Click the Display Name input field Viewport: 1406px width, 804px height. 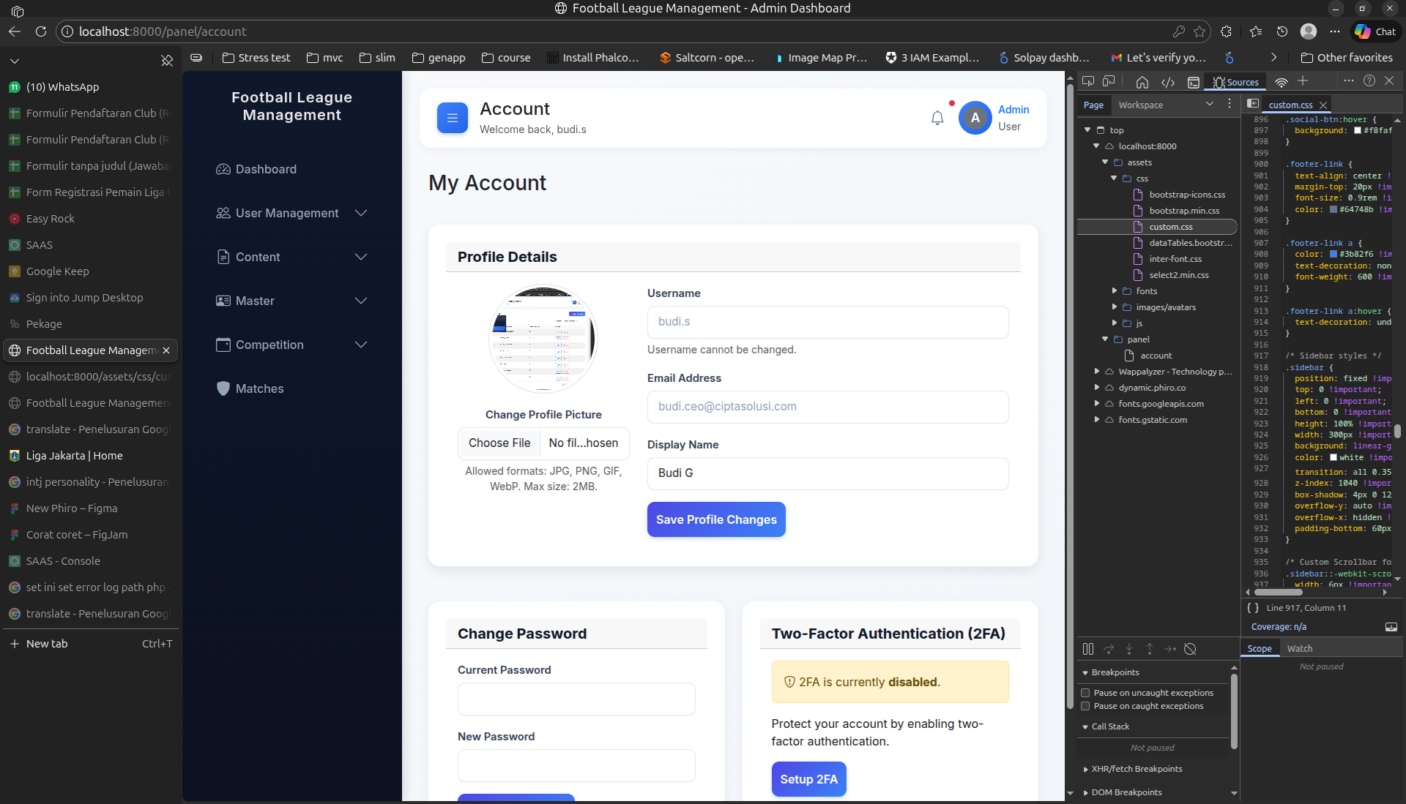[x=827, y=473]
